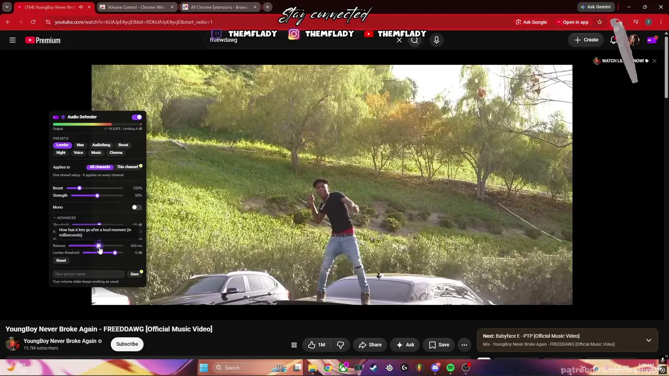Open the YouTube guide hamburger menu
Viewport: 669px width, 376px height.
pyautogui.click(x=13, y=40)
